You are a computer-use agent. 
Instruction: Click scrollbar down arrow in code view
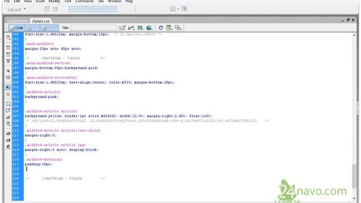tap(354, 198)
